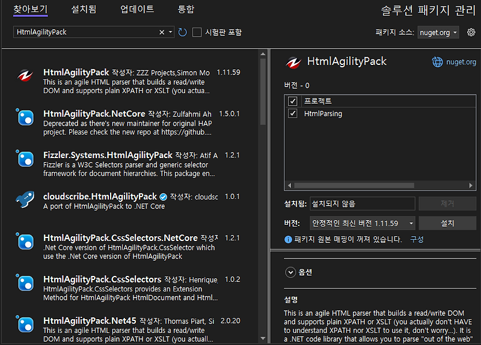Click the project list scroll-left arrow
The image size is (481, 345).
click(x=289, y=186)
